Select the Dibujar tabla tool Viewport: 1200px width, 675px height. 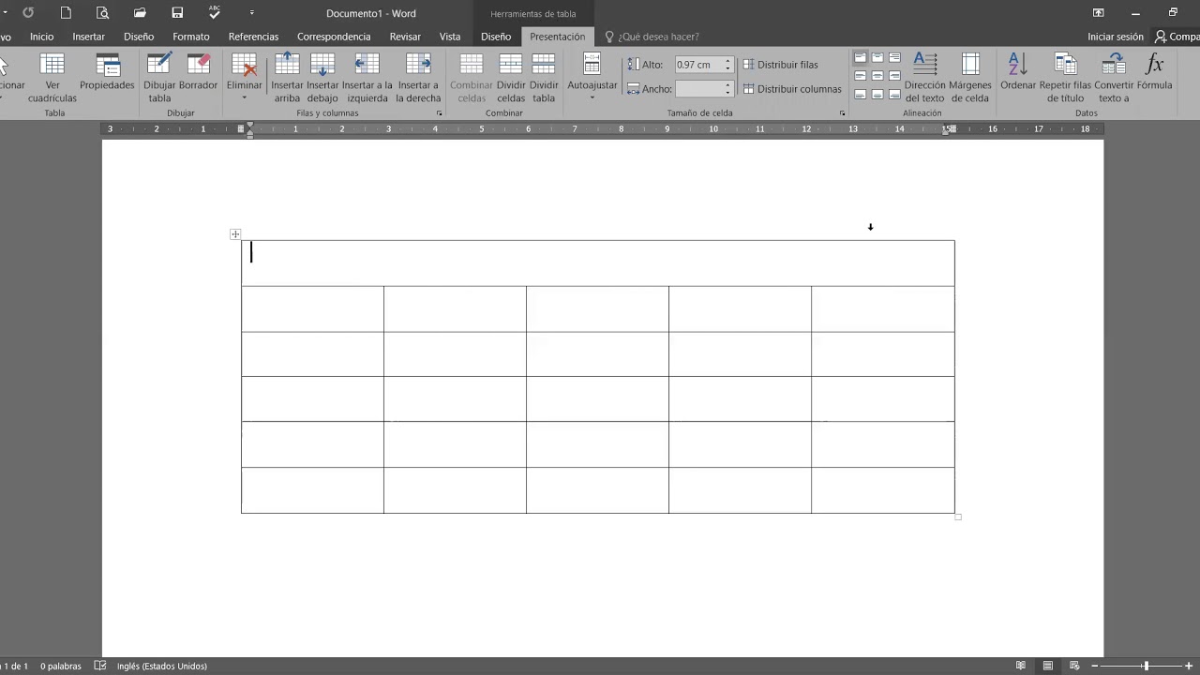[x=159, y=77]
